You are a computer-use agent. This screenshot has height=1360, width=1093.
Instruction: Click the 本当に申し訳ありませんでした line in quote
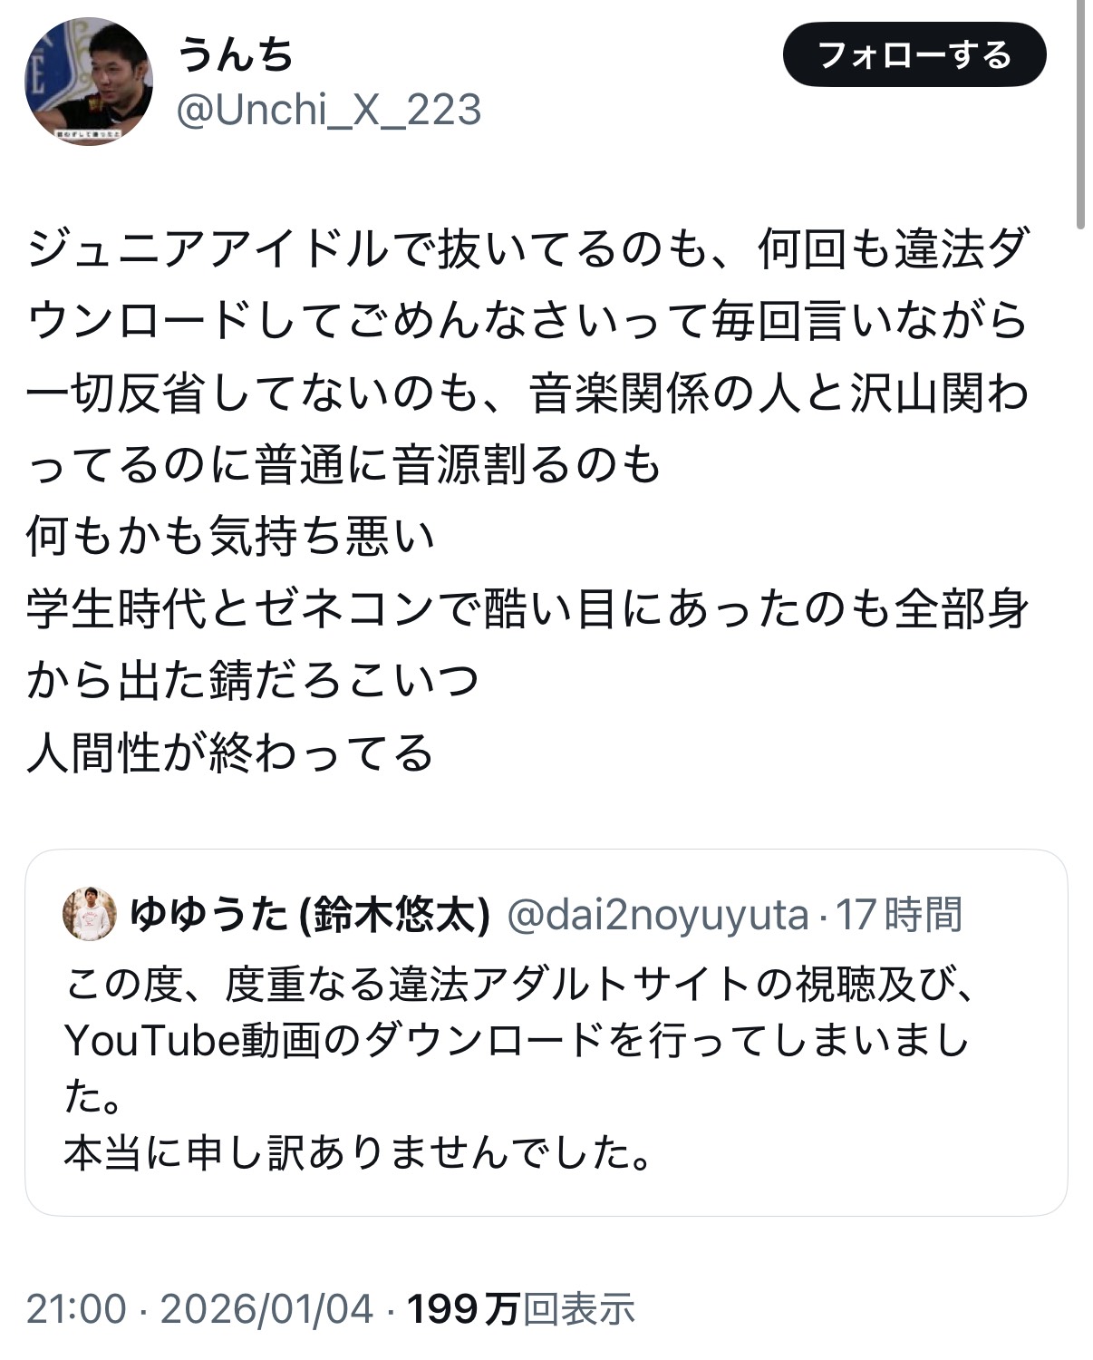[358, 1152]
